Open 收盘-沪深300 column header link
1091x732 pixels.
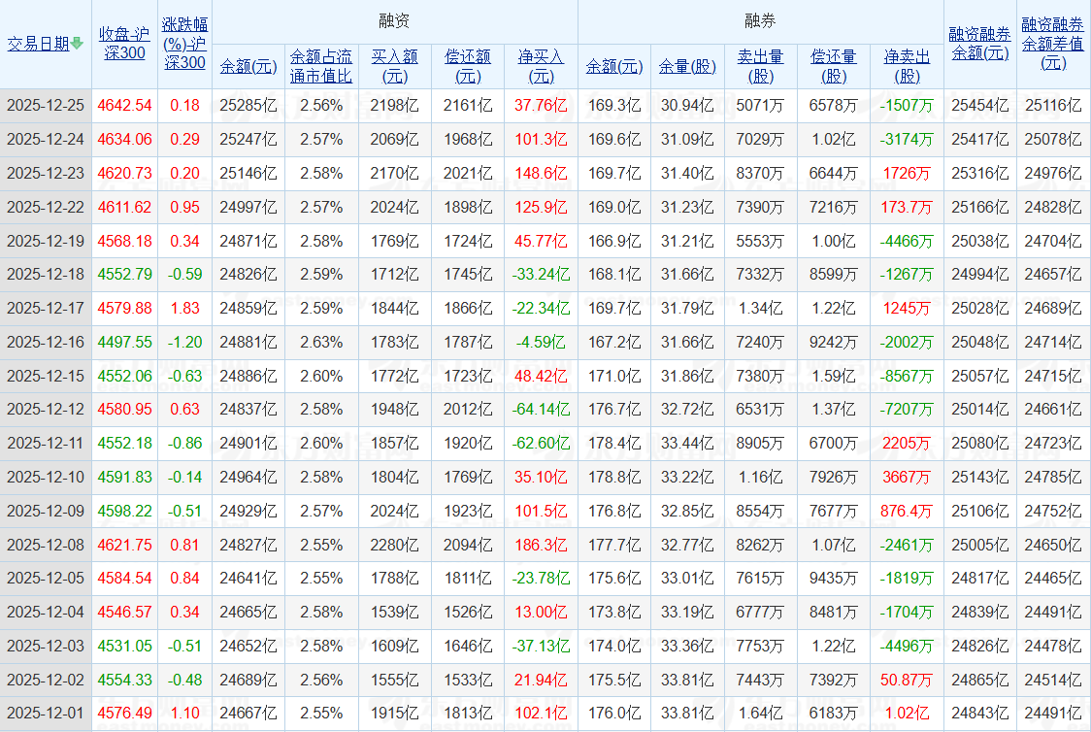pyautogui.click(x=124, y=43)
